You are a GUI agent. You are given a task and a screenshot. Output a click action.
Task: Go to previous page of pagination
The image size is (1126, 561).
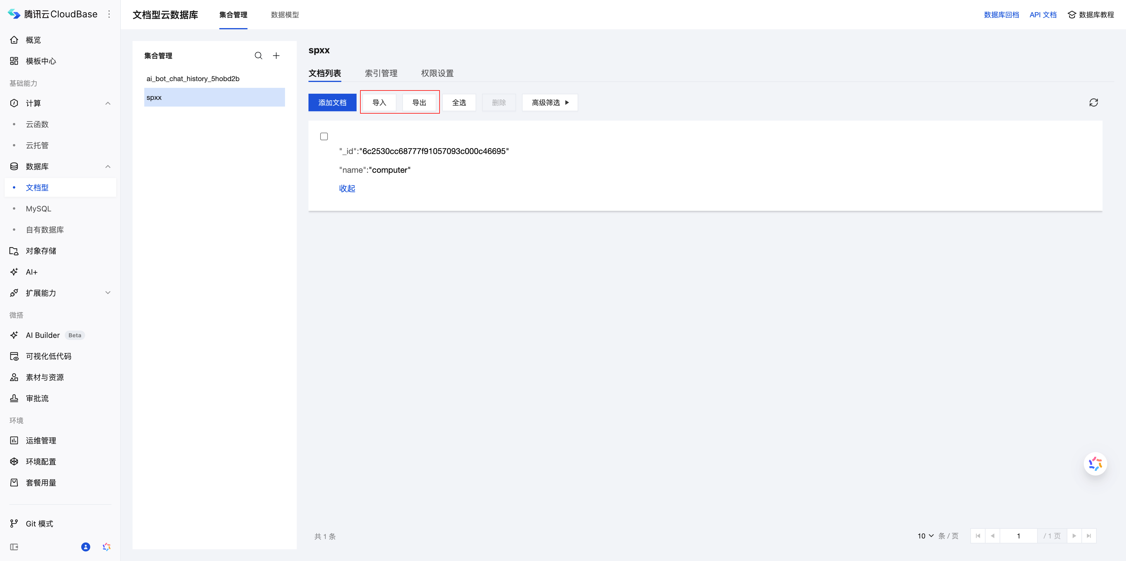[993, 536]
